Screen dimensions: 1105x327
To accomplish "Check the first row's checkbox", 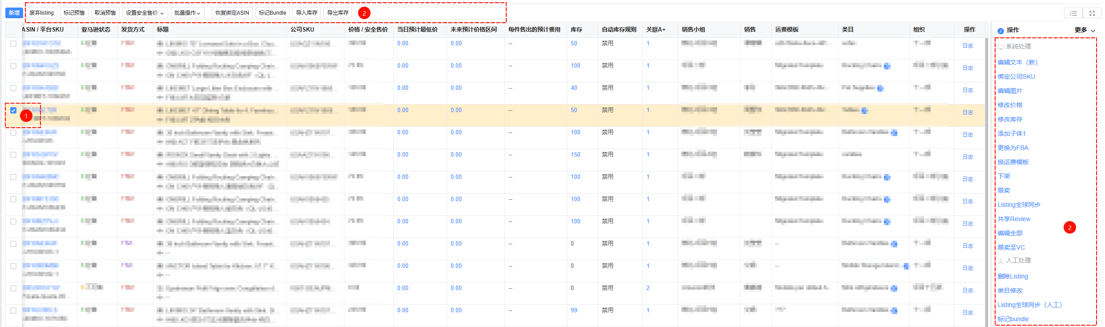I will (13, 44).
